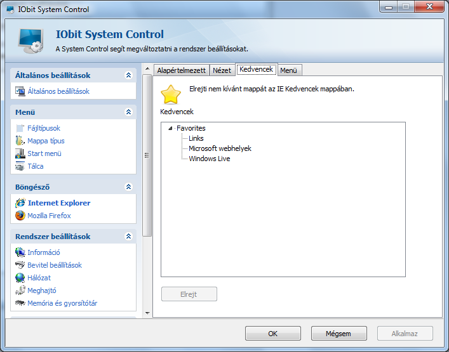
Task: Select Mozilla Firefox in sidebar
Action: coord(49,216)
